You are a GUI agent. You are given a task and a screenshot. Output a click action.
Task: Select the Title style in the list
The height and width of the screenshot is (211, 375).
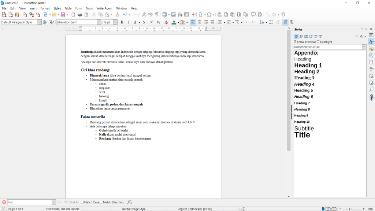pos(302,135)
